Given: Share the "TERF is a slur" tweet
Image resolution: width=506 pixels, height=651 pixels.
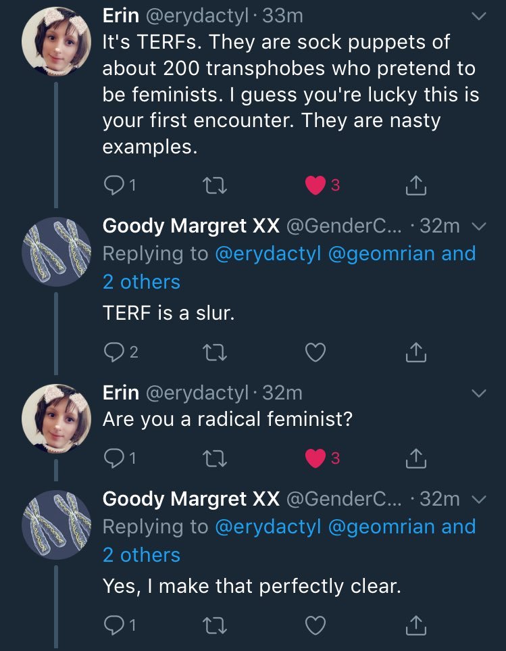Looking at the screenshot, I should click(x=417, y=352).
